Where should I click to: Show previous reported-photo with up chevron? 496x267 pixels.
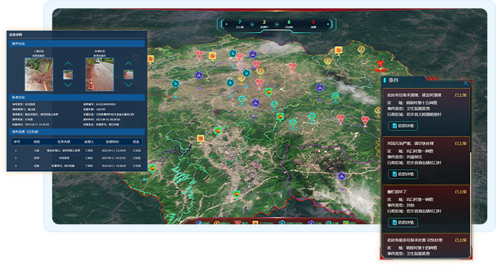click(68, 64)
